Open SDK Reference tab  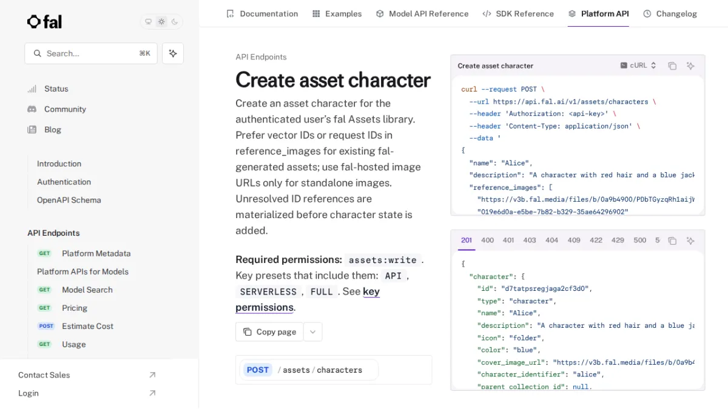click(x=518, y=13)
